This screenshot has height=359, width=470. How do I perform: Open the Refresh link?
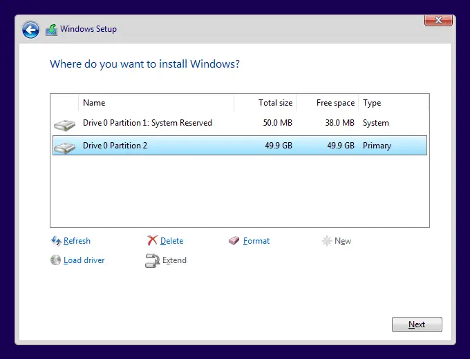tap(77, 241)
